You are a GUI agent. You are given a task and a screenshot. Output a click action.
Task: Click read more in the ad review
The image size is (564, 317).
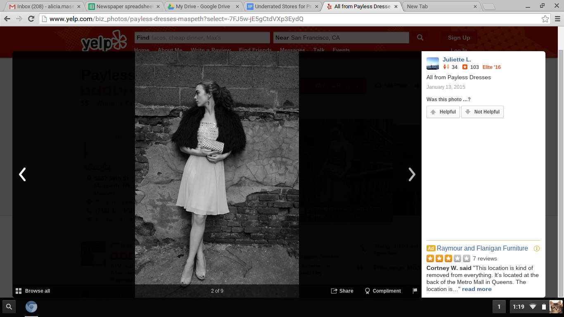coord(477,289)
